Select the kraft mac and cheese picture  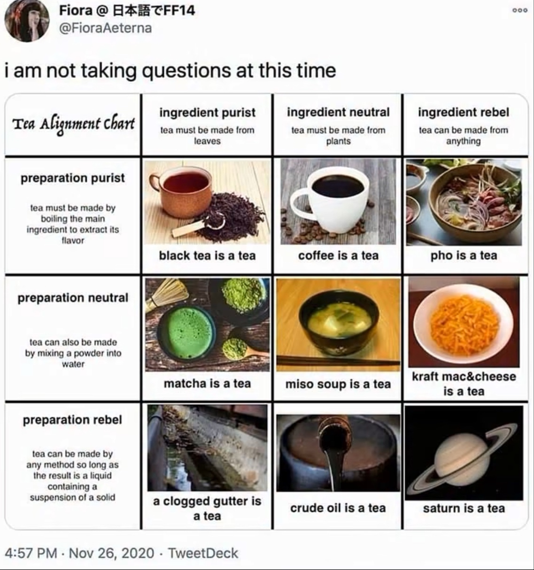(x=464, y=322)
